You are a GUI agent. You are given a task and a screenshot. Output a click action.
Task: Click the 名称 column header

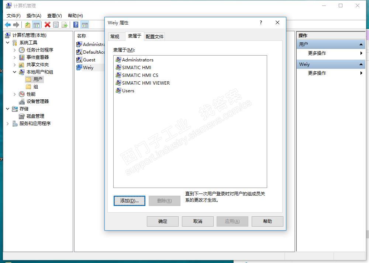[x=82, y=36]
